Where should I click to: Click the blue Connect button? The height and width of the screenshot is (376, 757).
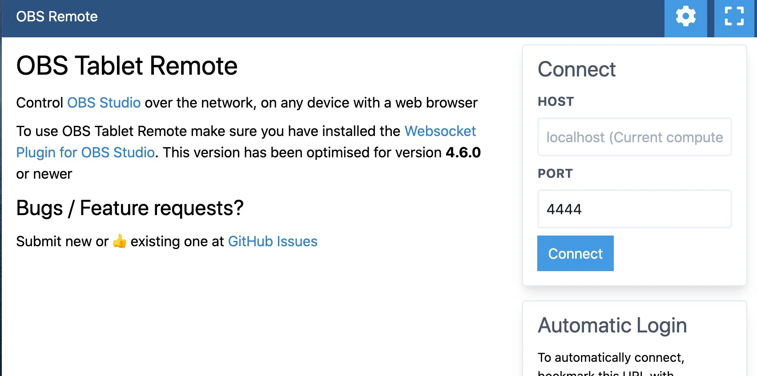[576, 253]
